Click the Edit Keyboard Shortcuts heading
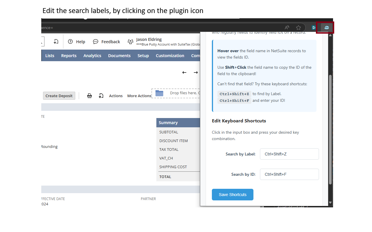Screen dimensions: 372x232 (x=239, y=121)
